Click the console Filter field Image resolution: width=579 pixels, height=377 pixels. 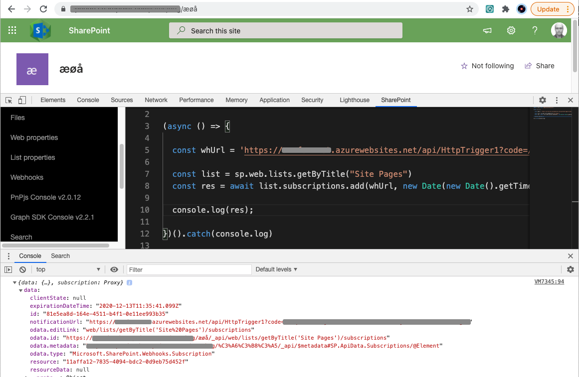189,269
